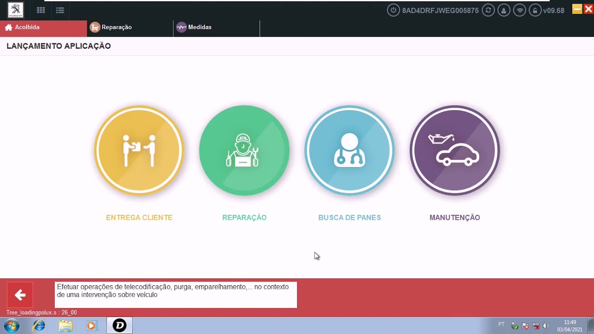594x334 pixels.
Task: Click the DiagBox taskbar icon
Action: pyautogui.click(x=120, y=326)
